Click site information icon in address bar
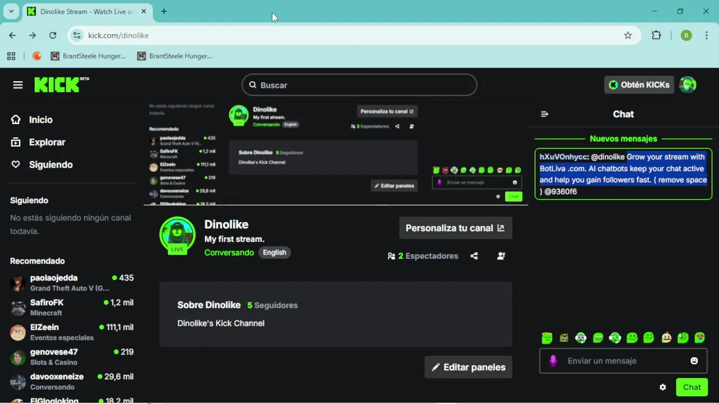This screenshot has height=404, width=719. tap(78, 35)
